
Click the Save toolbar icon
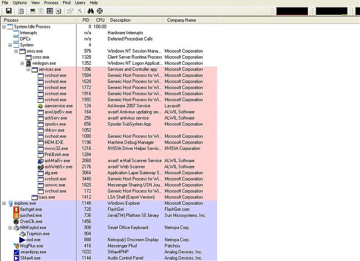9,11
